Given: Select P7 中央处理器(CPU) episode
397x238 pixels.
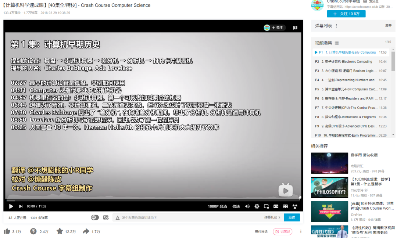Looking at the screenshot, I should (x=351, y=108).
